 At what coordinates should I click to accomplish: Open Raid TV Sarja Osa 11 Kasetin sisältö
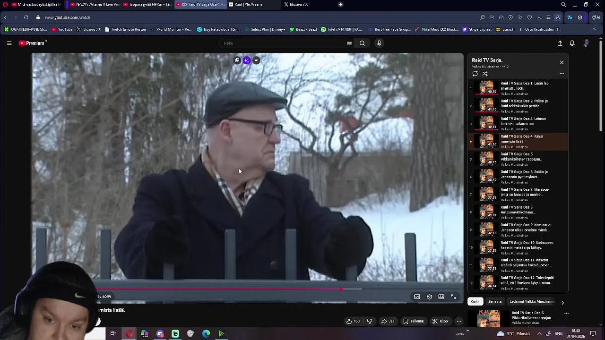[518, 265]
